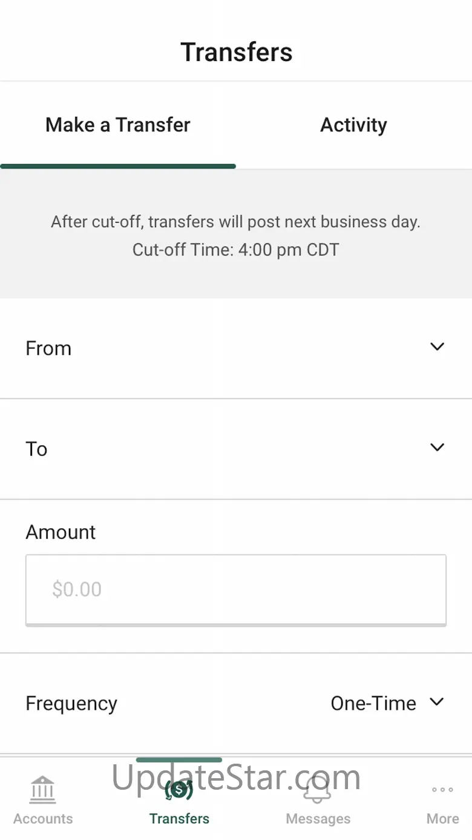The width and height of the screenshot is (472, 840).
Task: Switch to the Activity tab
Action: pos(353,125)
